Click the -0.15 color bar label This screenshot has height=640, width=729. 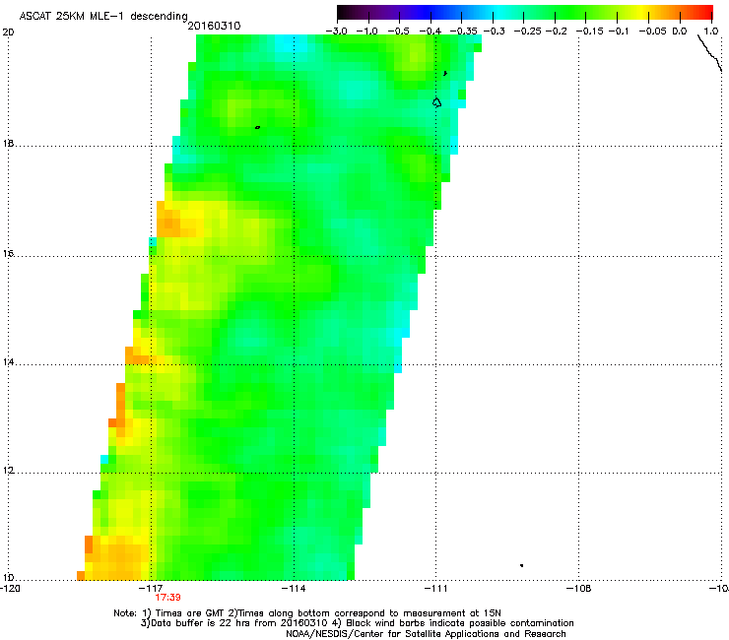pos(589,32)
